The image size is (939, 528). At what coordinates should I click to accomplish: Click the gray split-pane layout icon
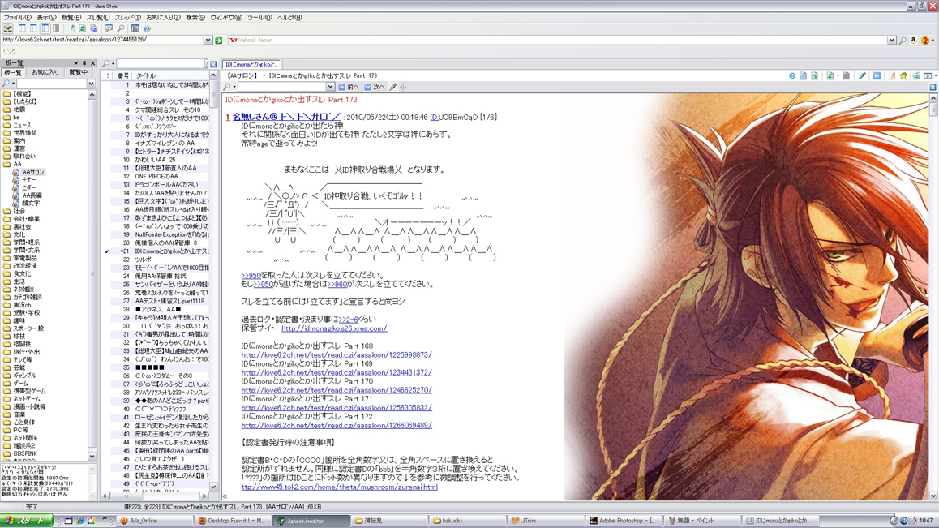click(x=56, y=28)
